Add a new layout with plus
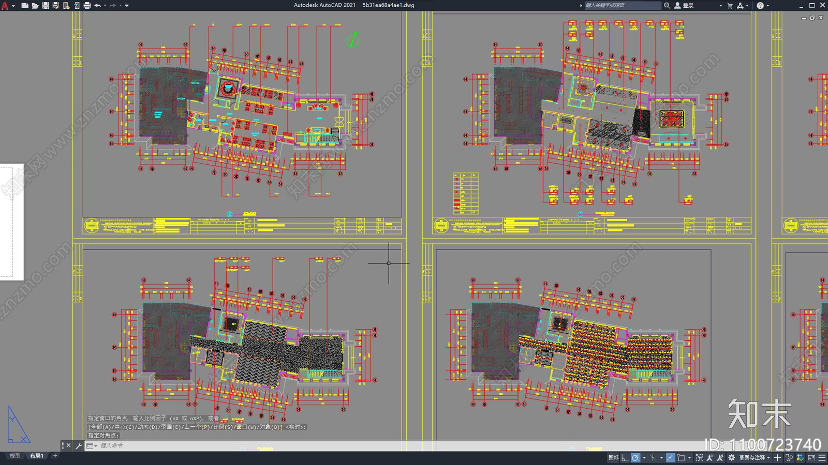 55,456
